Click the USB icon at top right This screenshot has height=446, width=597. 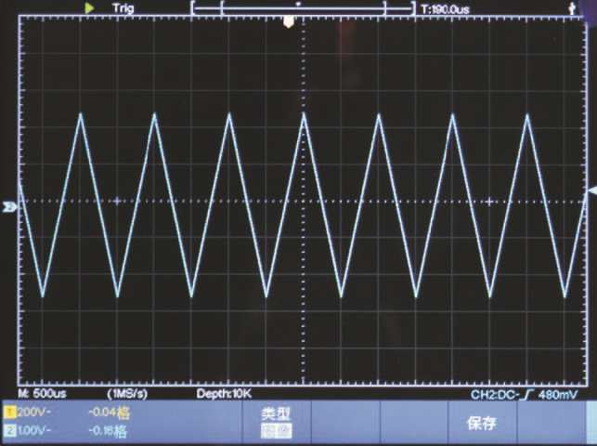point(572,8)
